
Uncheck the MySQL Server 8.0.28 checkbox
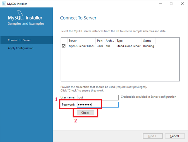pos(64,46)
